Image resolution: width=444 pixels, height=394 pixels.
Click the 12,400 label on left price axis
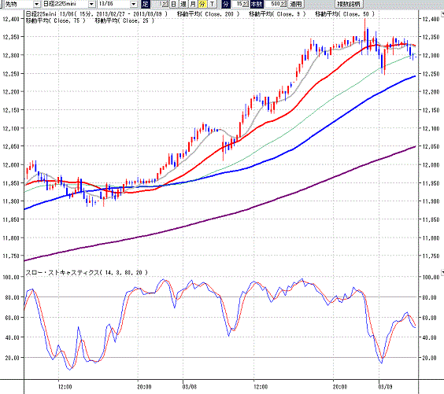pyautogui.click(x=11, y=19)
